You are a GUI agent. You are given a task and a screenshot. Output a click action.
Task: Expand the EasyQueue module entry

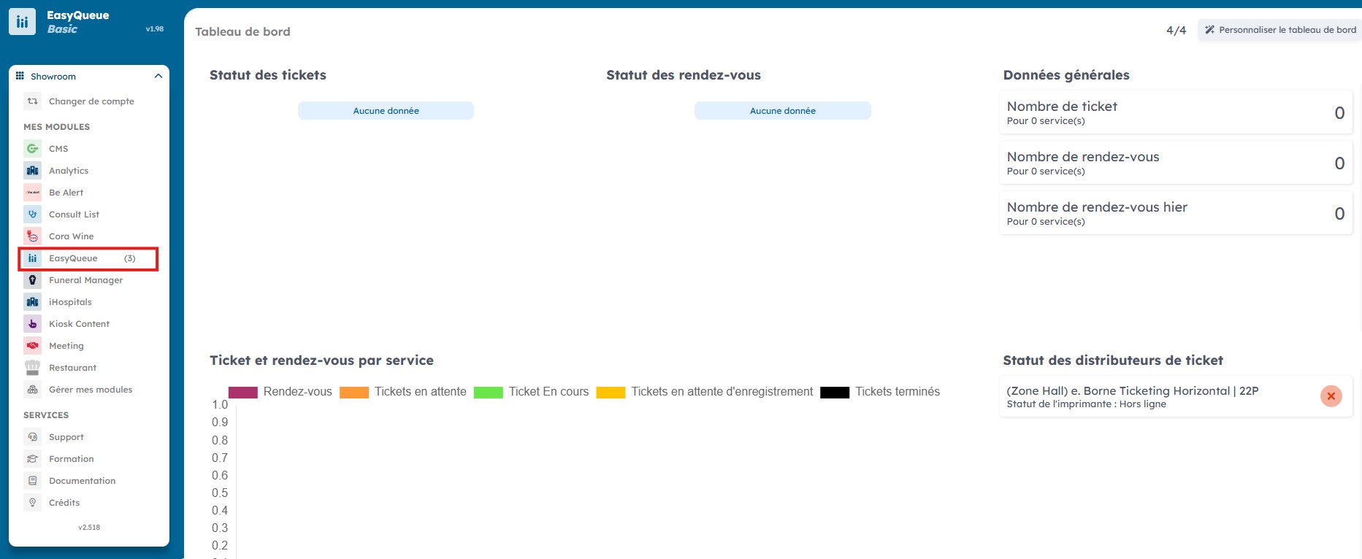click(88, 258)
